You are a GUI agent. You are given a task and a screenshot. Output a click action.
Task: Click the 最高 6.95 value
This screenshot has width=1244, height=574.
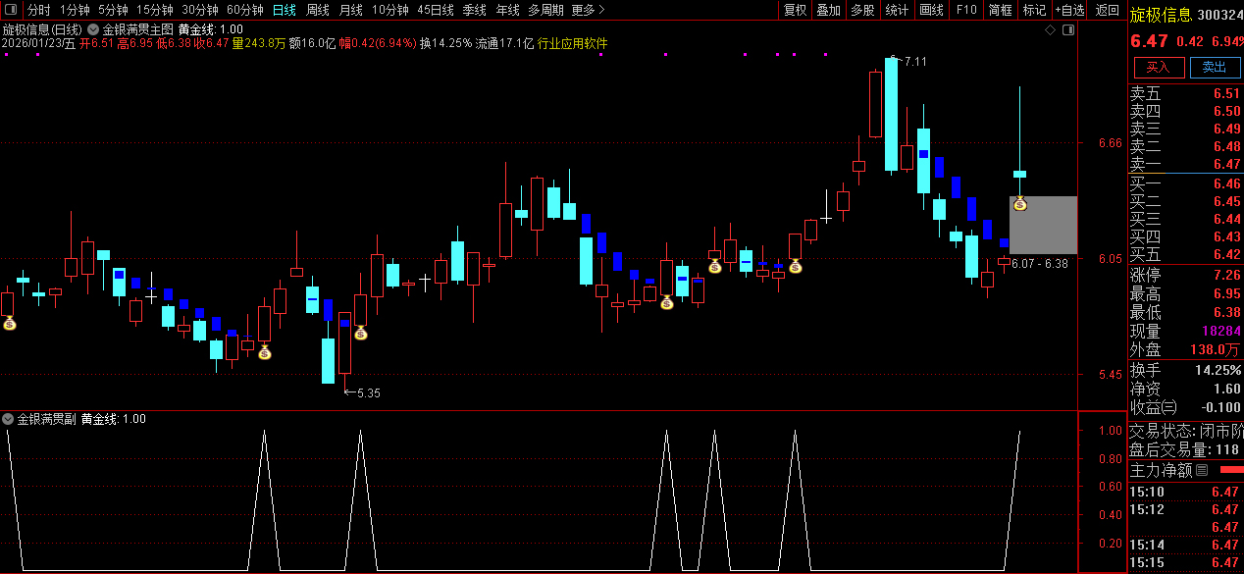[x=1226, y=293]
